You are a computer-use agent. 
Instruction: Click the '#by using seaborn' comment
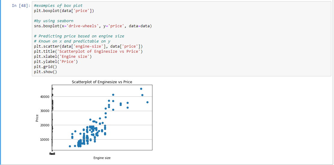pos(54,21)
